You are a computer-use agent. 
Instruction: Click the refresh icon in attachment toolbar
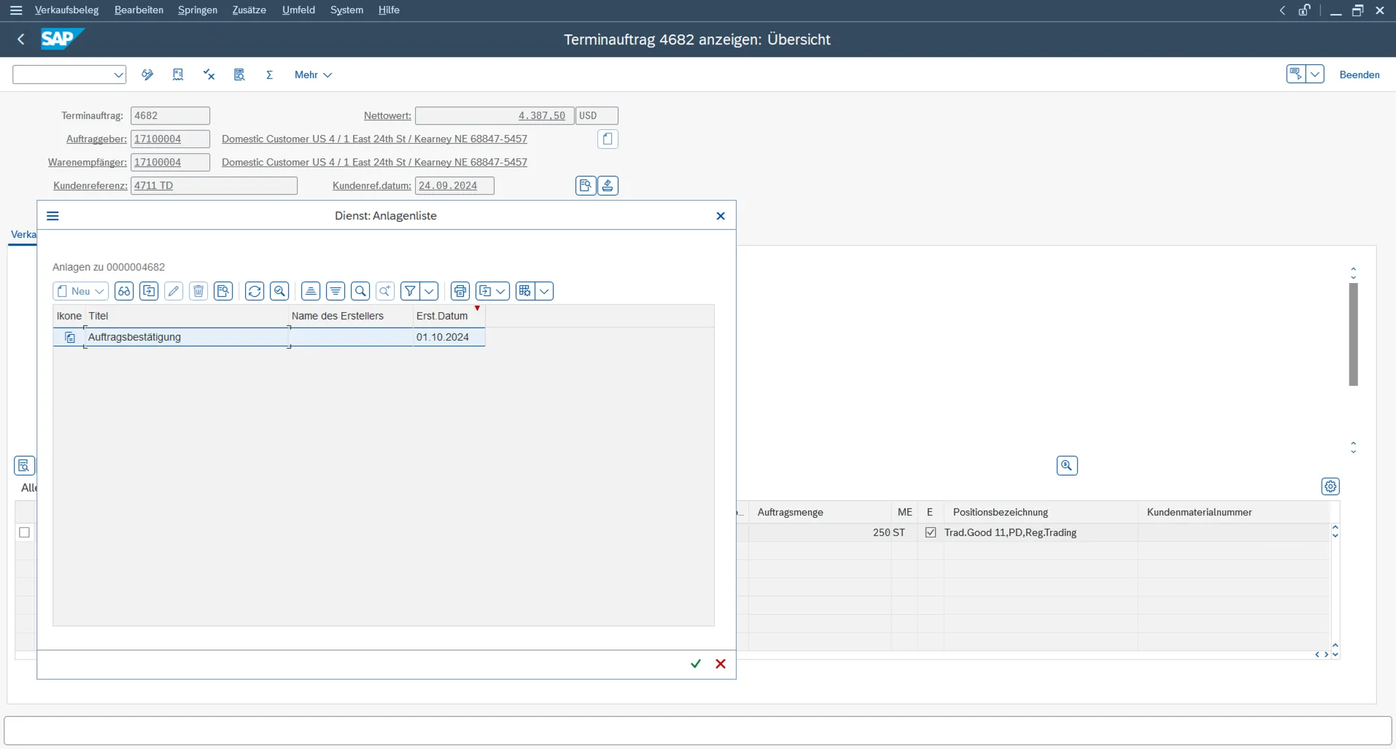pyautogui.click(x=255, y=291)
